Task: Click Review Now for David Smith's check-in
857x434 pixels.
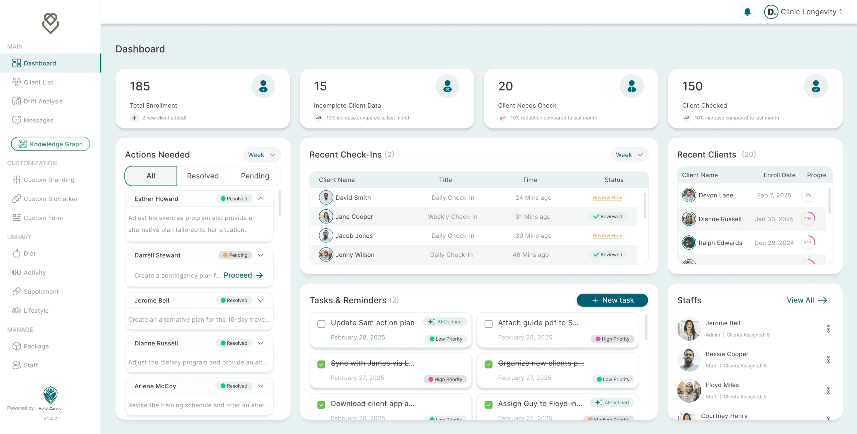Action: click(x=607, y=197)
